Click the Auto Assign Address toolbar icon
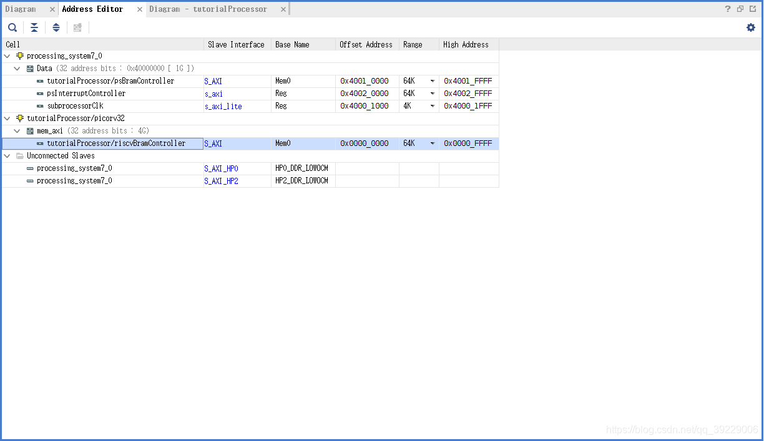764x441 pixels. click(x=77, y=27)
